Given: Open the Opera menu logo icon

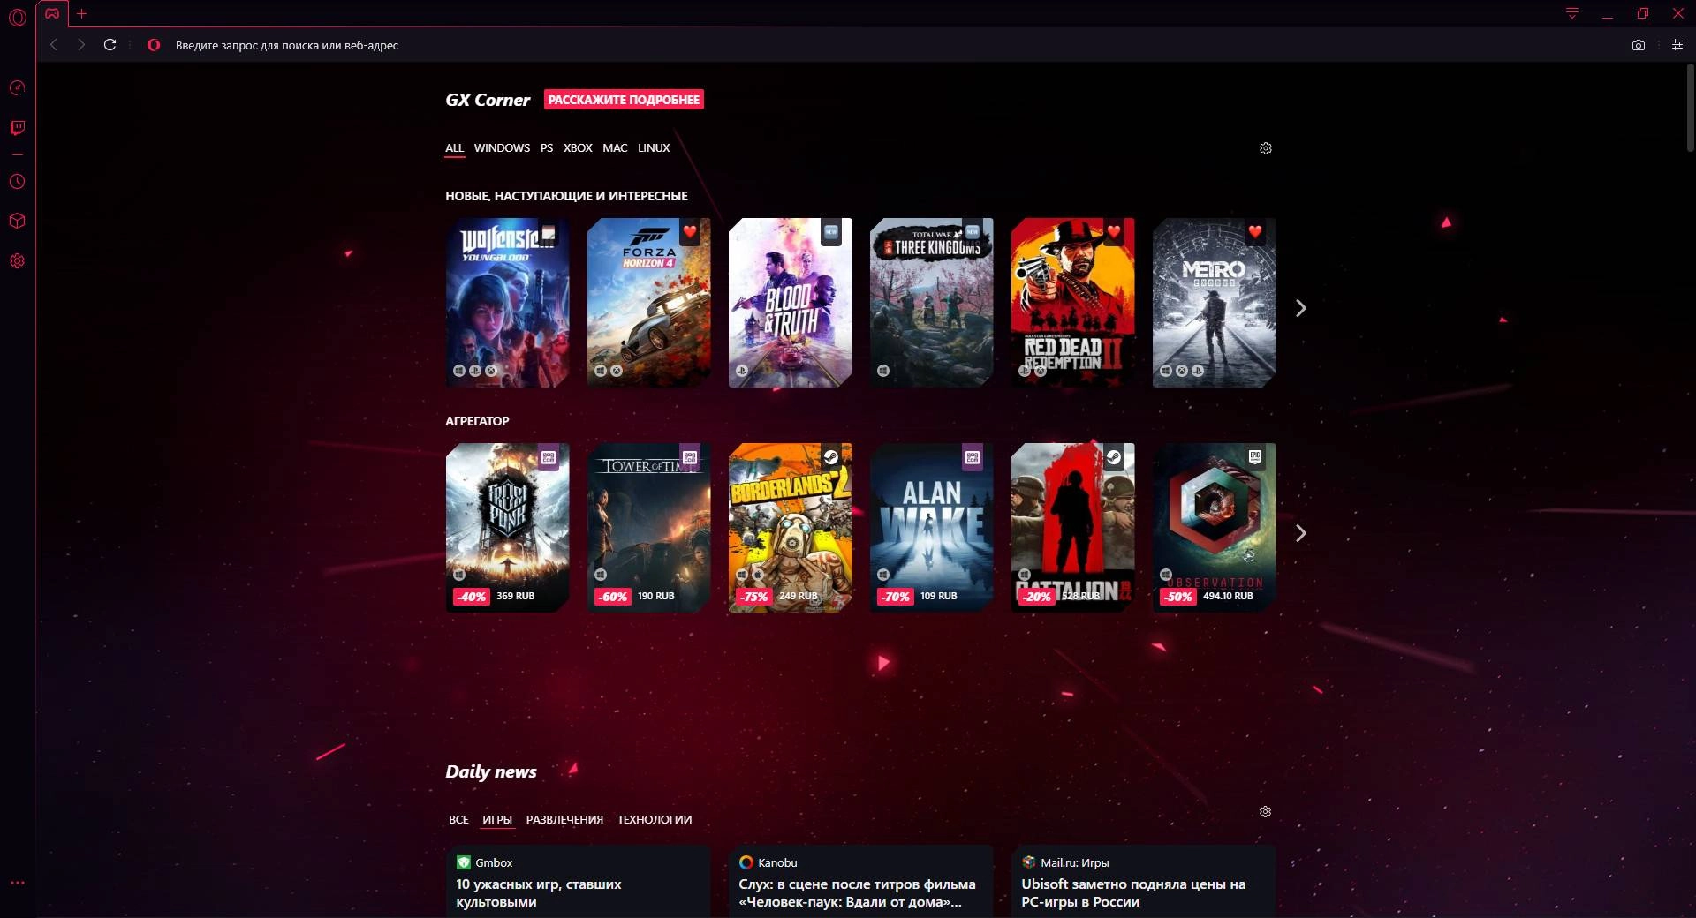Looking at the screenshot, I should tap(17, 17).
